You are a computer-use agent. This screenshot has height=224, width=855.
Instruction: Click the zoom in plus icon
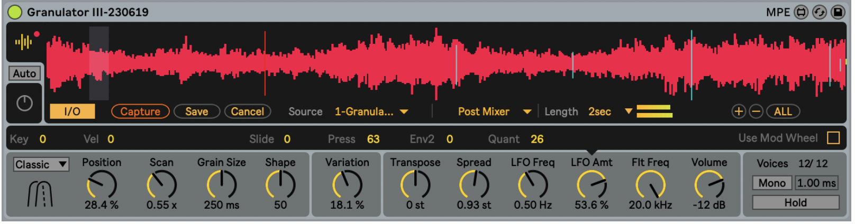(739, 111)
